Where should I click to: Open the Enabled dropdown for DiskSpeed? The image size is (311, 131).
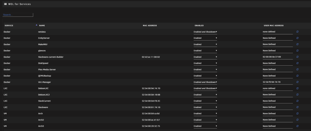pos(205,63)
